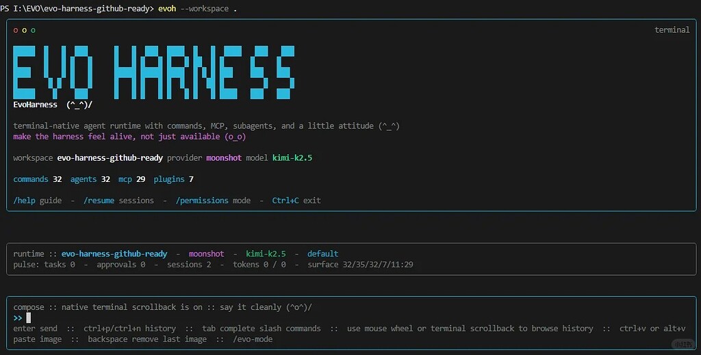Click the 'terminal' label in header
Viewport: 701px width, 355px height.
[x=672, y=30]
